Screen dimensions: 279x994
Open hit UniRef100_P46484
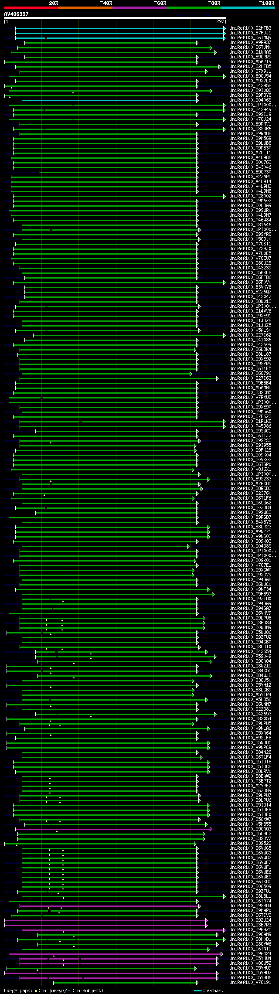point(250,220)
